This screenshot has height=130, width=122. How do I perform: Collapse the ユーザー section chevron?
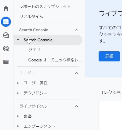(76, 73)
